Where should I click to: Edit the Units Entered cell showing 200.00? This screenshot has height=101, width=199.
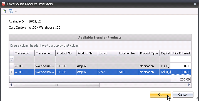point(181,72)
